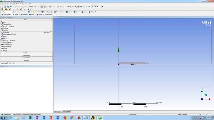The height and width of the screenshot is (120, 214).
Task: Click the Rotate view icon
Action: pyautogui.click(x=65, y=7)
